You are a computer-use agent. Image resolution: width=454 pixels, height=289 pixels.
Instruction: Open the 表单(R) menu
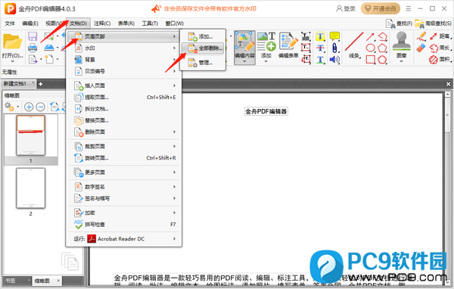click(x=126, y=23)
